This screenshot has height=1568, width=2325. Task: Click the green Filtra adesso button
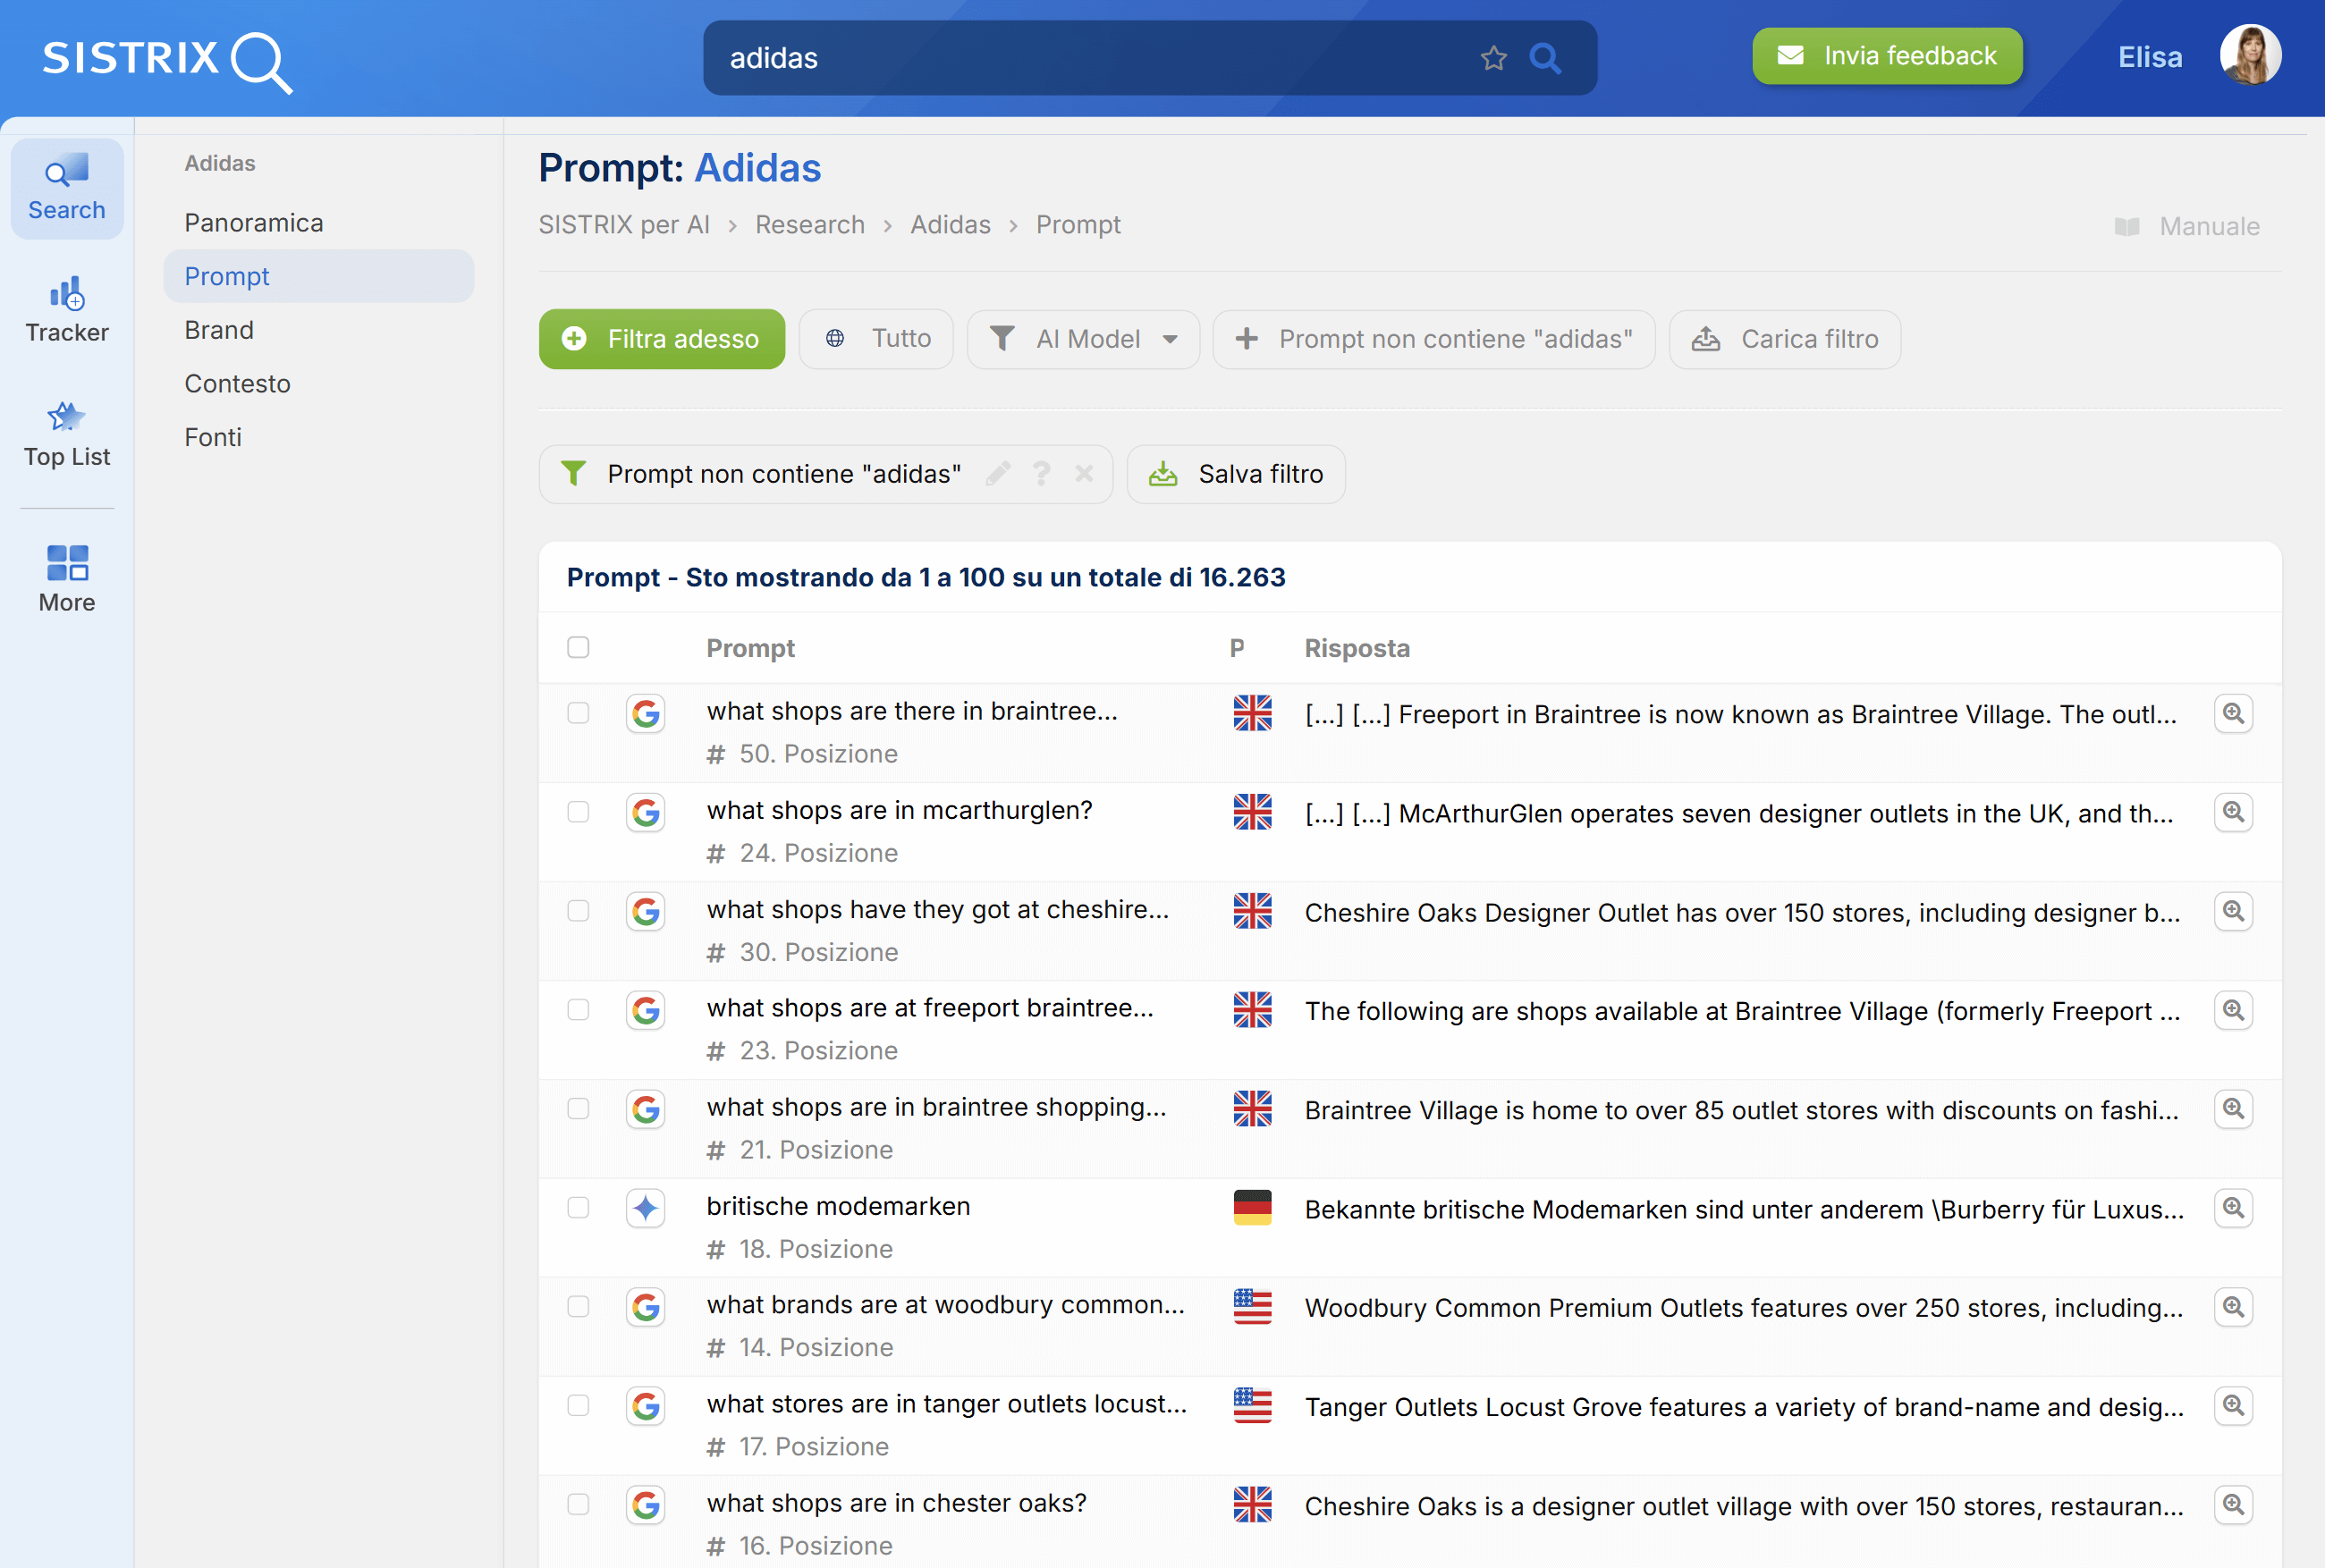coord(662,339)
